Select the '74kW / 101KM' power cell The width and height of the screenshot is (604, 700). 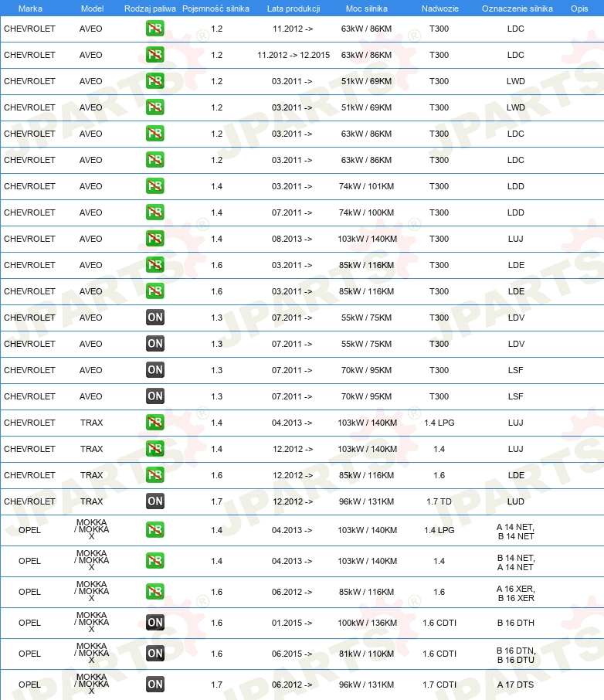coord(367,186)
